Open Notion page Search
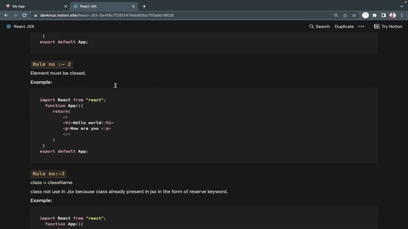 click(x=319, y=27)
